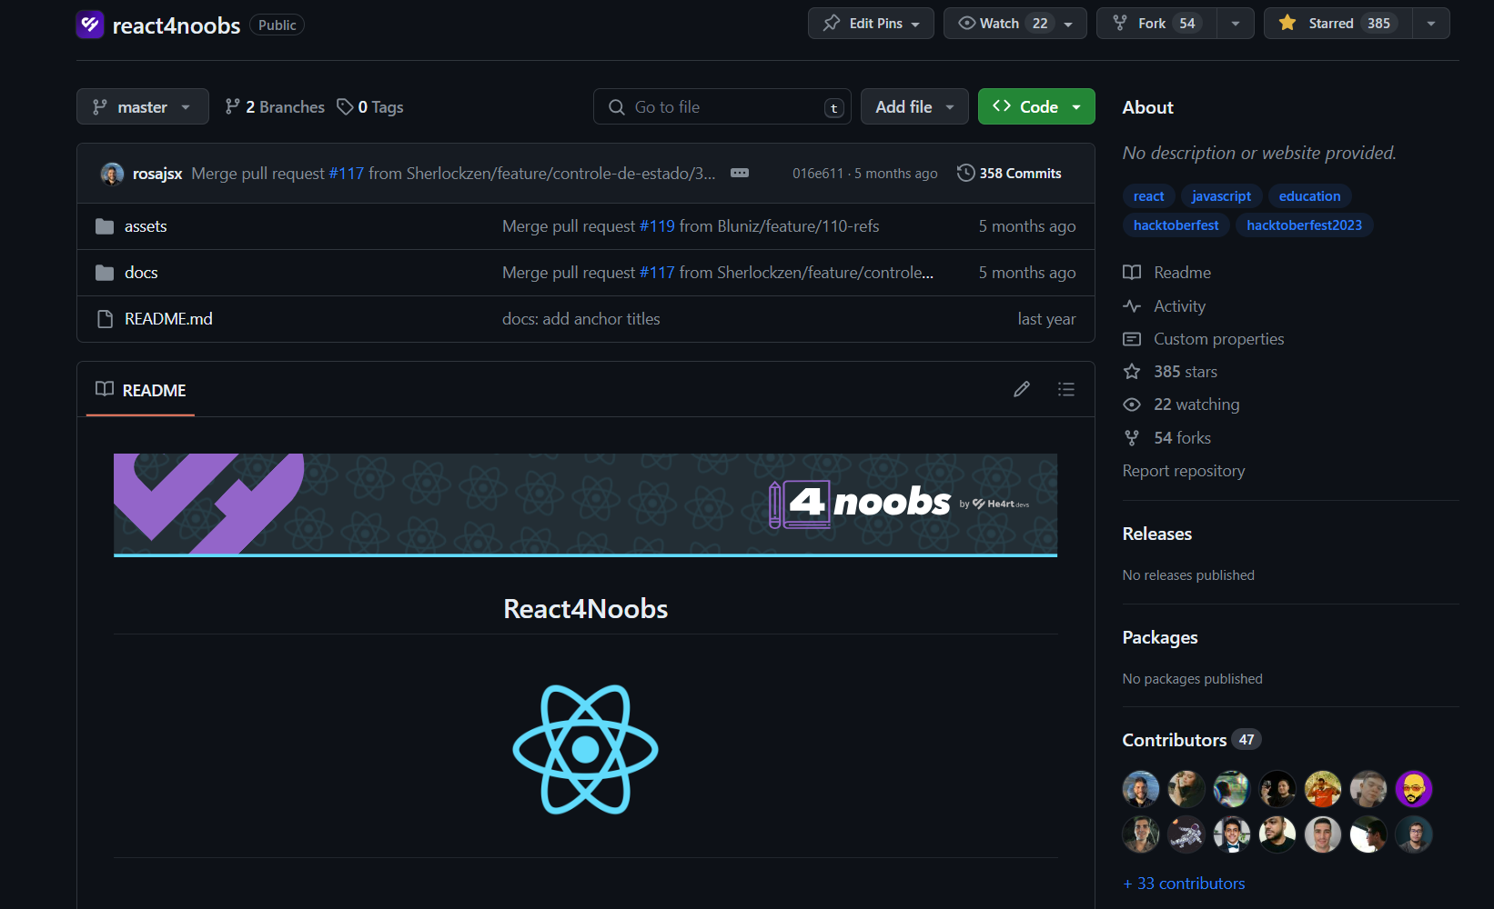Click the Fork button
Screen dimensions: 1494x909
(x=1156, y=24)
